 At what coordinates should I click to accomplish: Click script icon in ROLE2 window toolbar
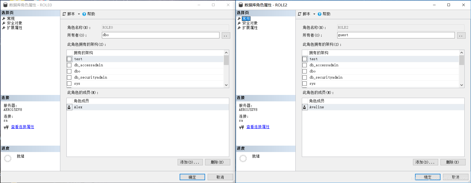click(x=300, y=14)
